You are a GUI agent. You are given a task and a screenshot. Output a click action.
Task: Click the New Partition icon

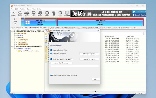tap(40, 13)
